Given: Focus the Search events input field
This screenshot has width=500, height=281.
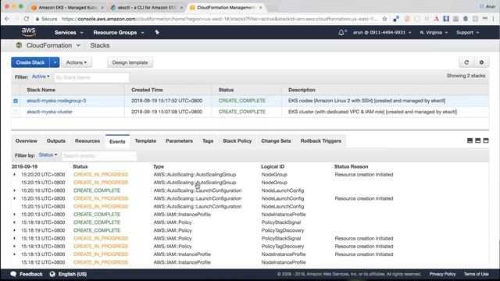Looking at the screenshot, I should coord(99,156).
